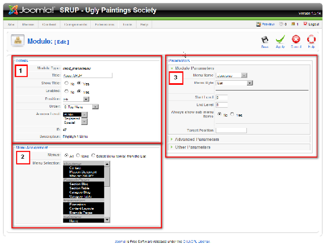Click the Title input field
Viewport: 325px width, 247px height.
tap(87, 75)
